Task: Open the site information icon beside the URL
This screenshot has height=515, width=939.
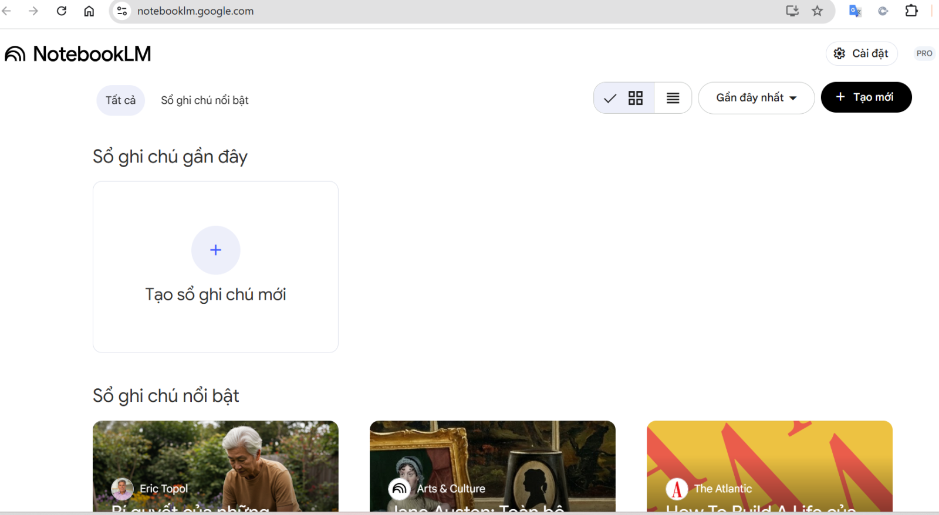Action: pos(122,11)
